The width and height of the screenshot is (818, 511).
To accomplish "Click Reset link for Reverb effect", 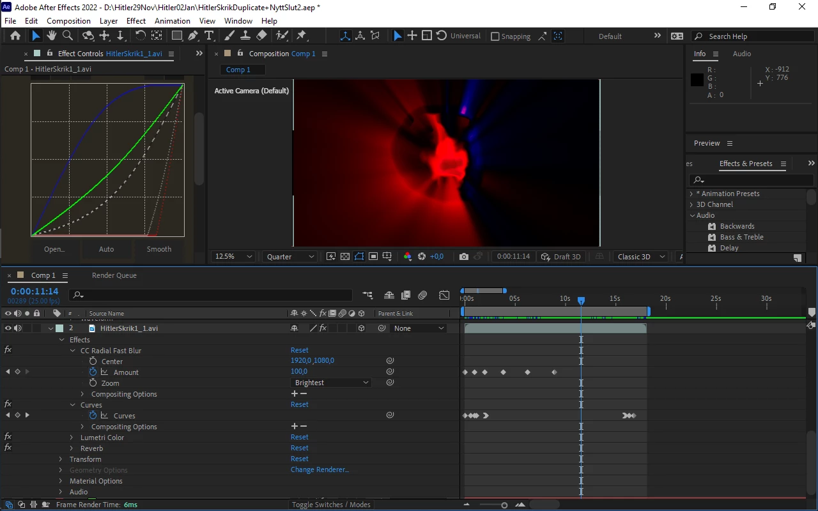I will (x=300, y=448).
